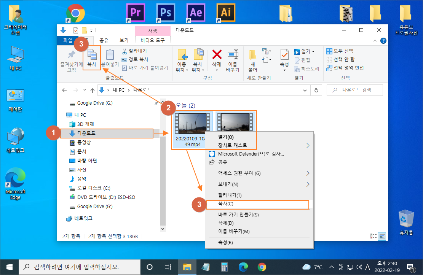Switch to the View (보기) tab
This screenshot has height=275, width=423.
click(124, 40)
